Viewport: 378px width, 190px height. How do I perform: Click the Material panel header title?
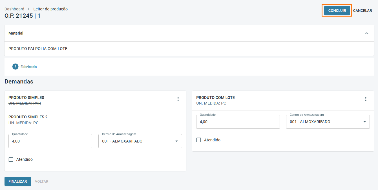coord(16,33)
